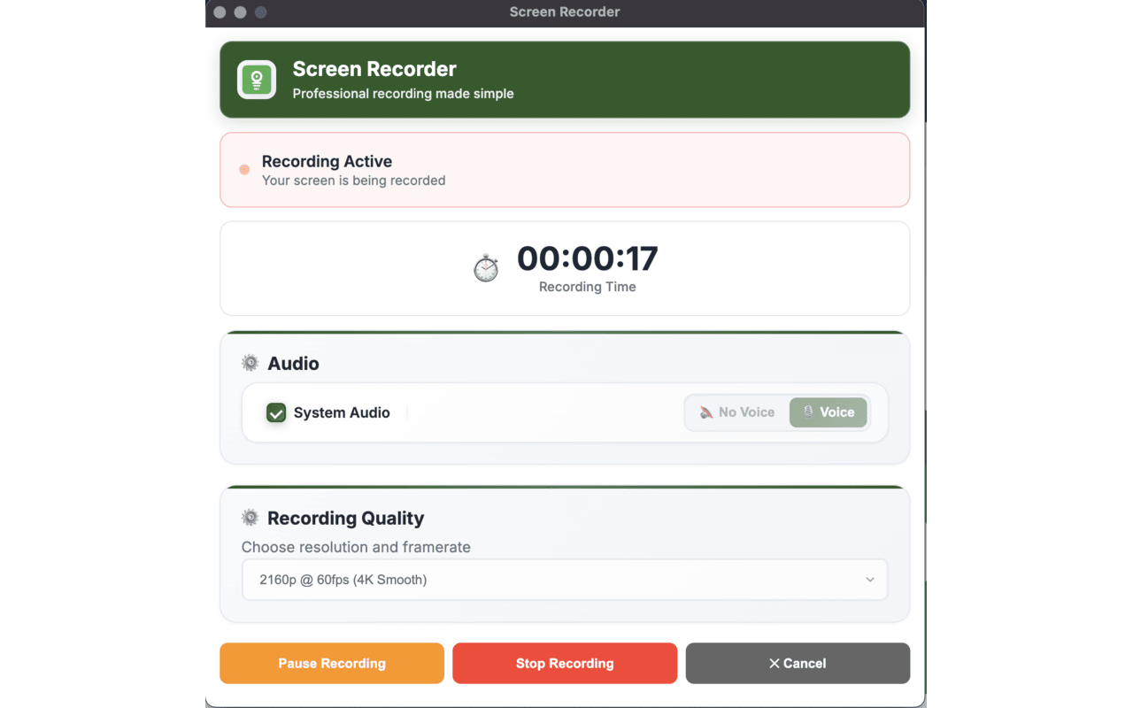Click the Screen Recorder app icon

256,80
